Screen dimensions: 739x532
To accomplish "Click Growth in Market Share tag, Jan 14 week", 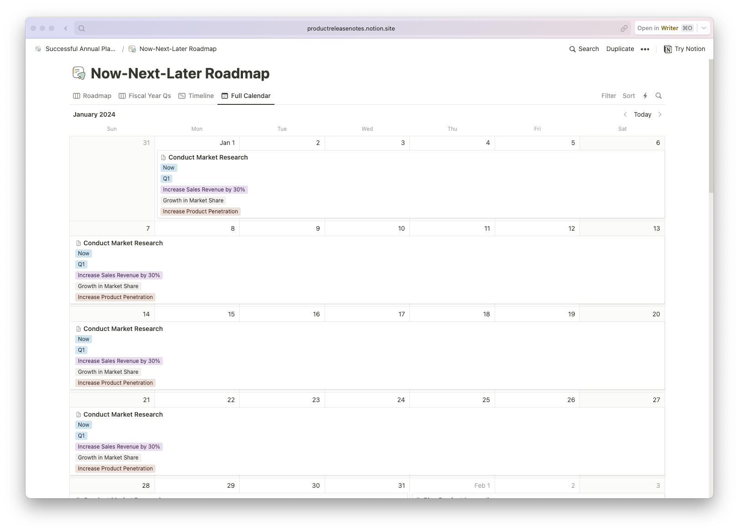I will tap(108, 372).
